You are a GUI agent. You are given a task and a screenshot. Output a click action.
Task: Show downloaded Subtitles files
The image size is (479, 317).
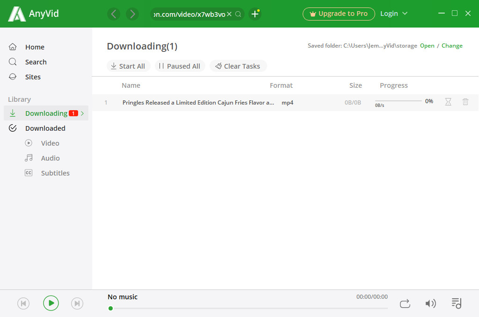pyautogui.click(x=55, y=173)
